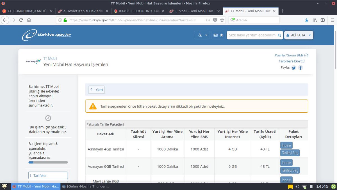Open the Firefox library
The height and width of the screenshot is (190, 337).
315,20
